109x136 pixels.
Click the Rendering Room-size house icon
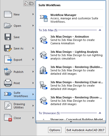click(44, 101)
